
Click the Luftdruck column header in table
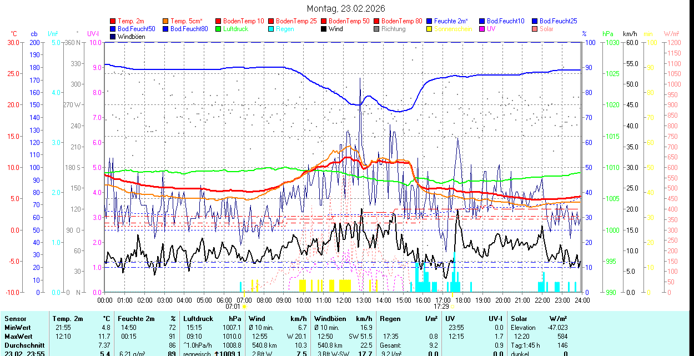click(198, 319)
